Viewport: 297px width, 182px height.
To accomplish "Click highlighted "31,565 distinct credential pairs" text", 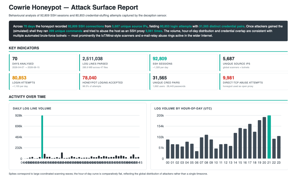I will click(x=222, y=26).
